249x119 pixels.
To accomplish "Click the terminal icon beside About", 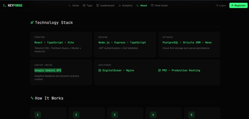I will coord(138,5).
